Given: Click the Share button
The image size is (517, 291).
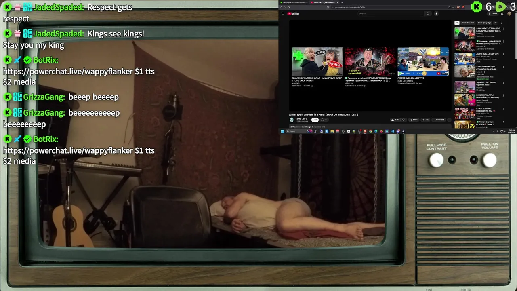Looking at the screenshot, I should [x=414, y=120].
